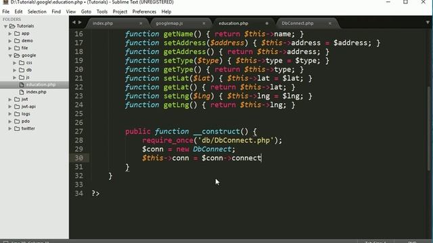
Task: Close the DbConnect.php tab
Action: 329,24
